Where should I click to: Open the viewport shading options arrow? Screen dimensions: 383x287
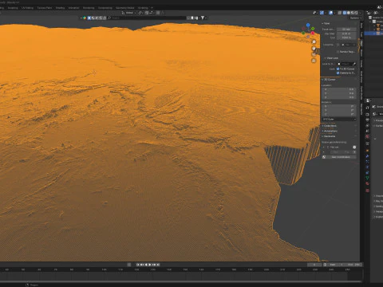point(360,13)
